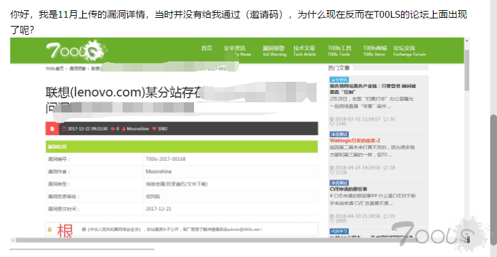
Task: Click the 渗透测试 tag above the Weblogic article
Action: (339, 134)
